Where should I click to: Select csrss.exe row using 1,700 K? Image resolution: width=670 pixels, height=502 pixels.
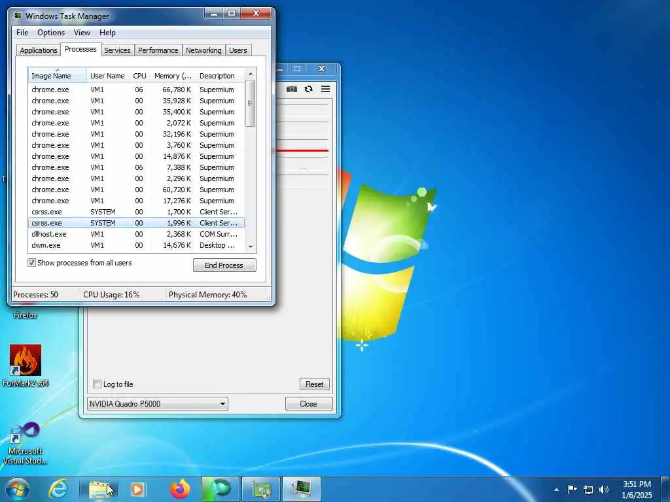[136, 212]
